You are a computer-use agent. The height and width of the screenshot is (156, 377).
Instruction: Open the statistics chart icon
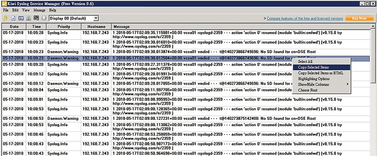21,18
